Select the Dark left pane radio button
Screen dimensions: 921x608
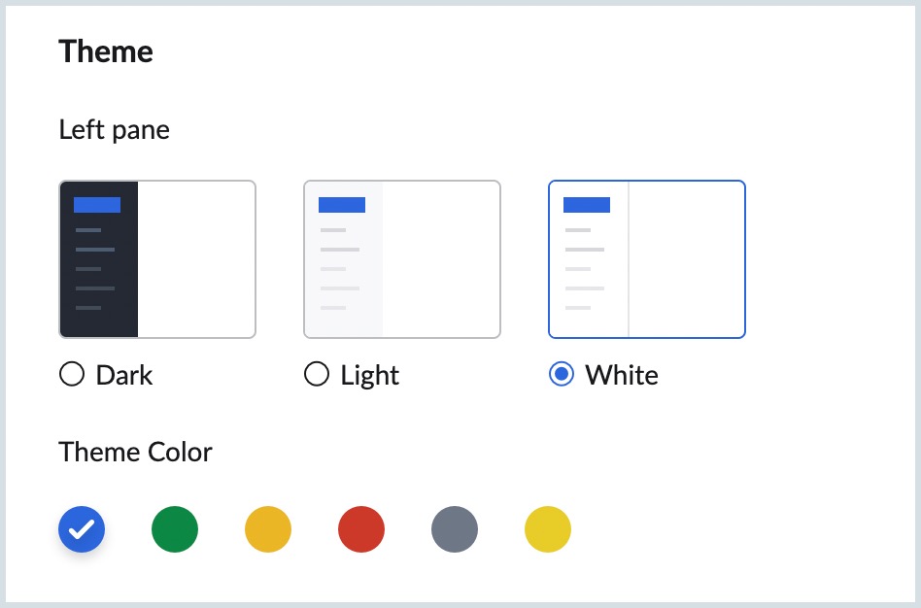[x=72, y=375]
